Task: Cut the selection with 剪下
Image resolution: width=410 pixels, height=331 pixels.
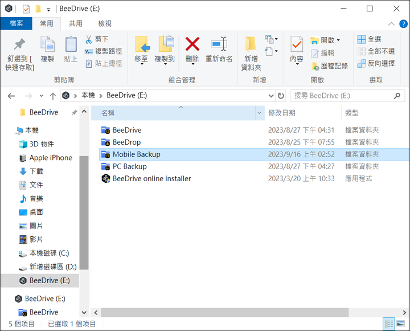Action: click(97, 39)
